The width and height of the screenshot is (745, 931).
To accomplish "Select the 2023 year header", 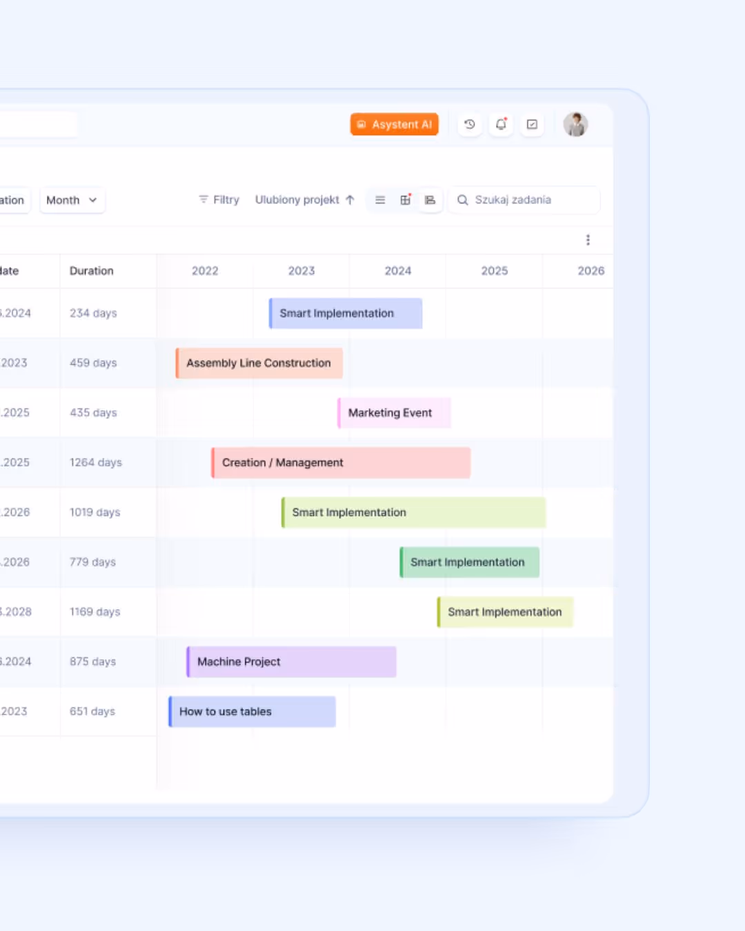I will click(301, 271).
